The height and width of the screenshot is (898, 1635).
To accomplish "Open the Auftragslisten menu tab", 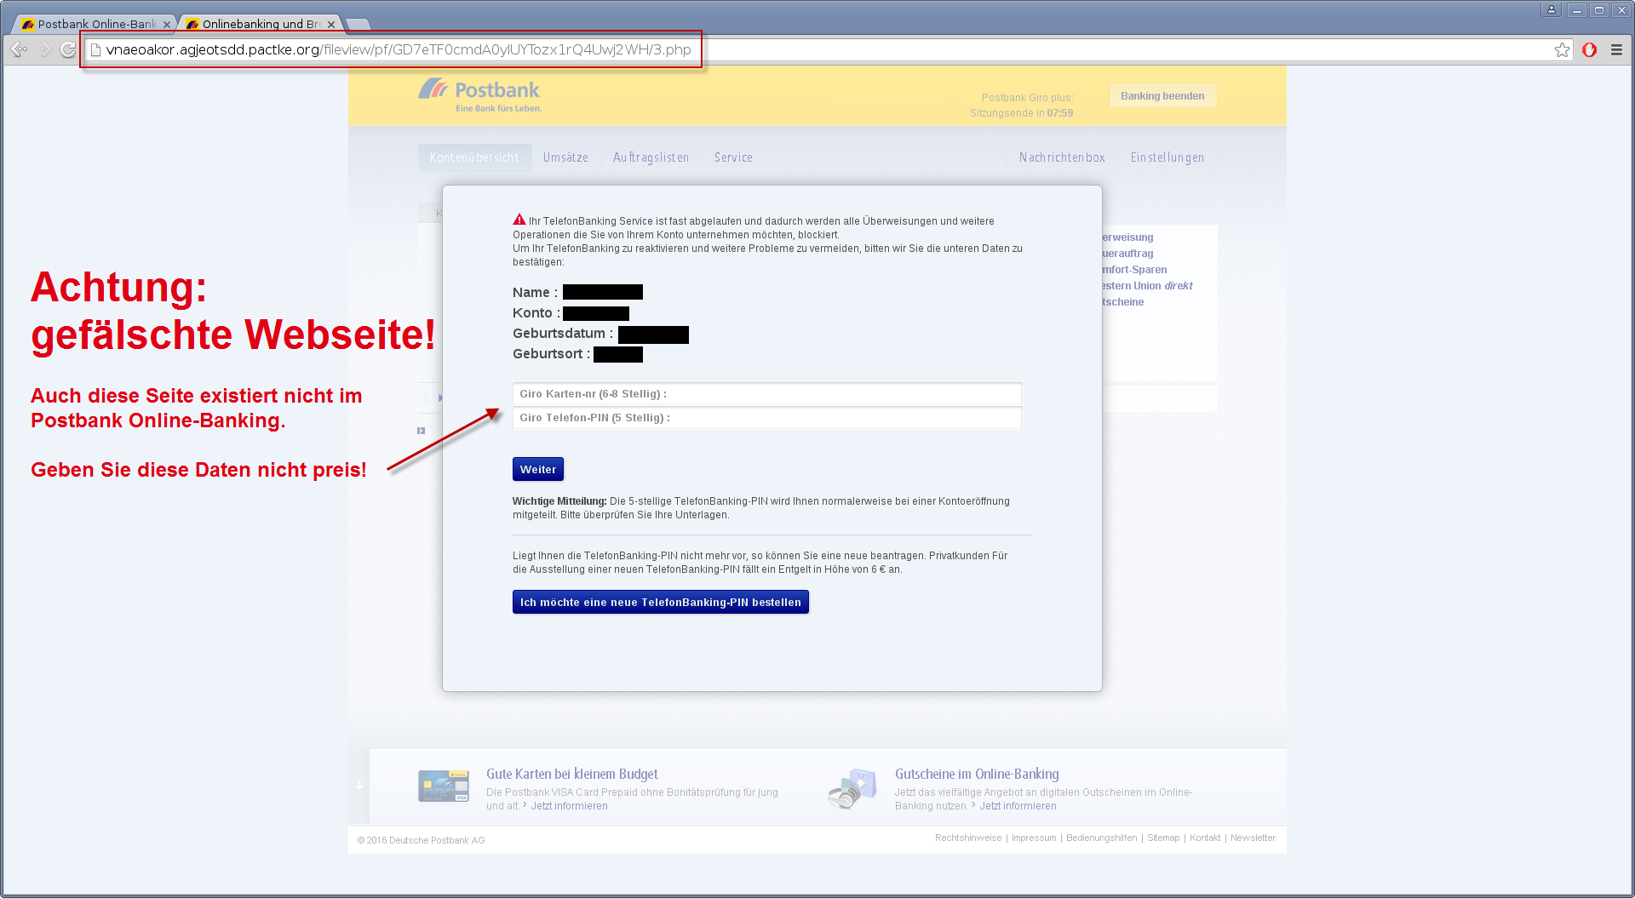I will pos(651,157).
